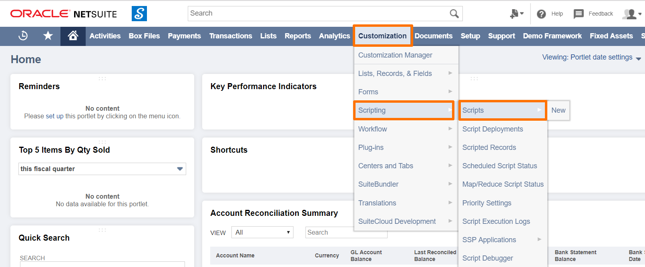645x267 pixels.
Task: Open the Create New plus-document icon
Action: tap(516, 14)
